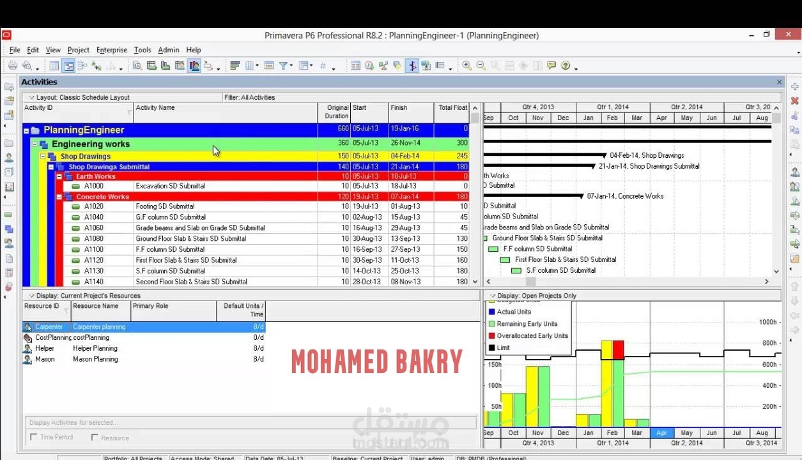Click the Delete red X icon on right bar
The image size is (802, 460).
[x=795, y=101]
